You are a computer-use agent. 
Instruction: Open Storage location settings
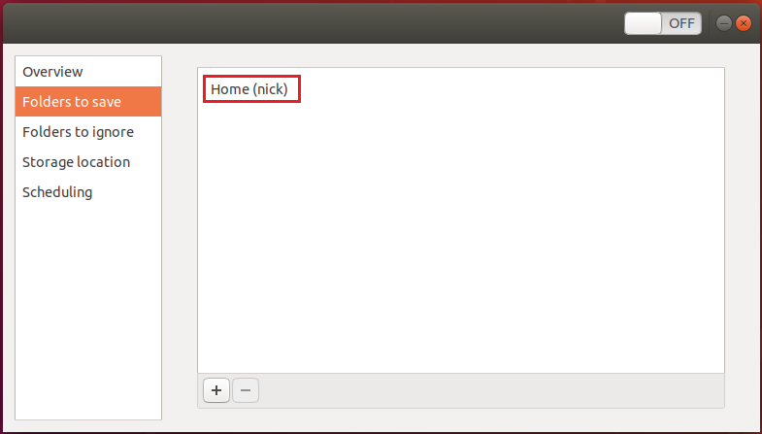click(88, 162)
